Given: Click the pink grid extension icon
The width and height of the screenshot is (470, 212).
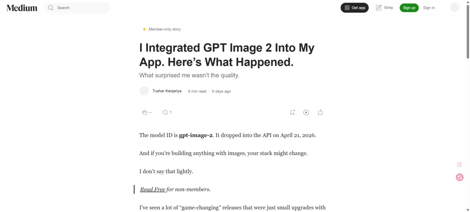Looking at the screenshot, I should click(460, 165).
